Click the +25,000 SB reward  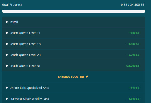(x=133, y=66)
